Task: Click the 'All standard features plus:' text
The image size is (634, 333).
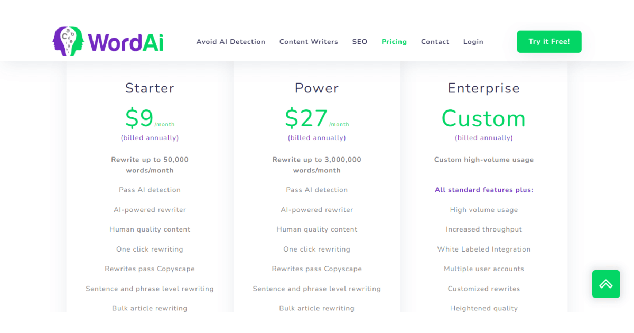Action: coord(484,190)
